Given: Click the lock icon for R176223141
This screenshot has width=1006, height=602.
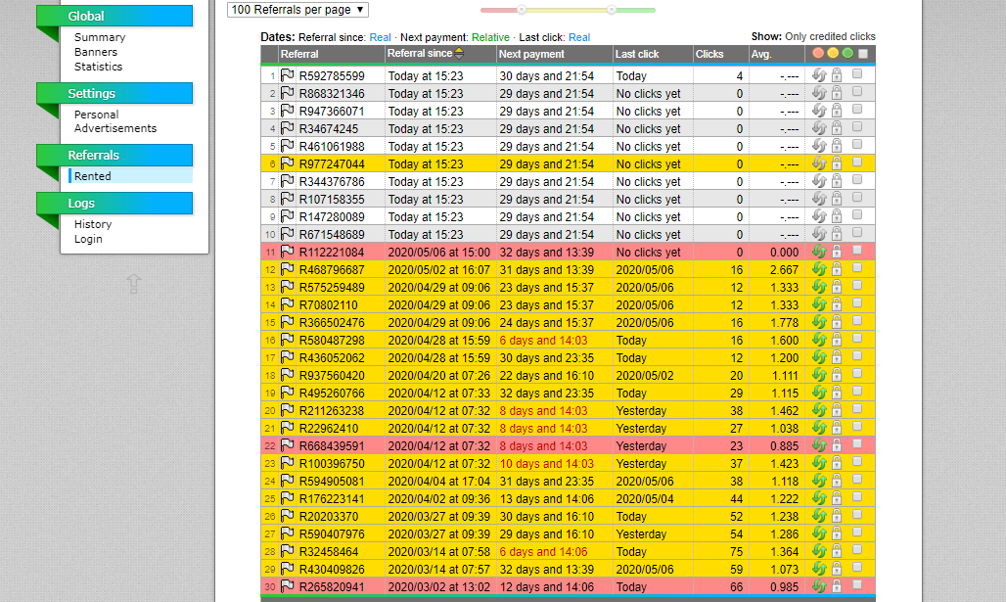Looking at the screenshot, I should [x=837, y=498].
